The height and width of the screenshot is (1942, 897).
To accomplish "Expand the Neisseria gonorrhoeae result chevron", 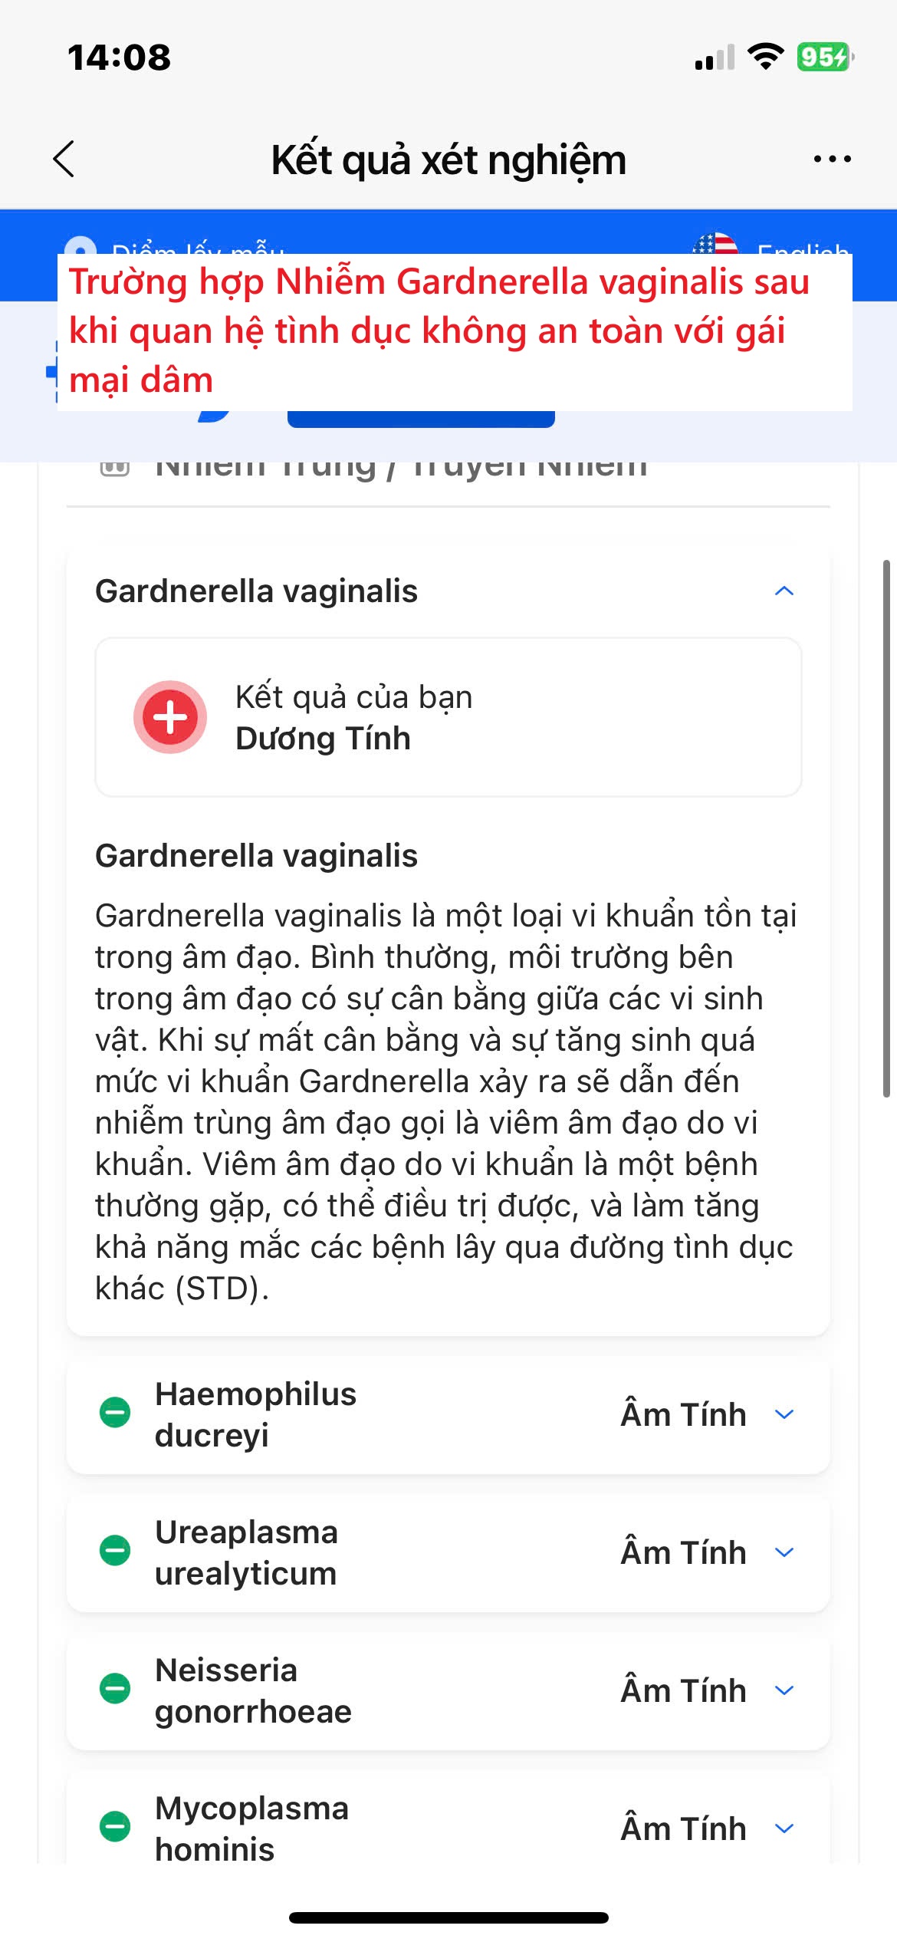I will (784, 1690).
